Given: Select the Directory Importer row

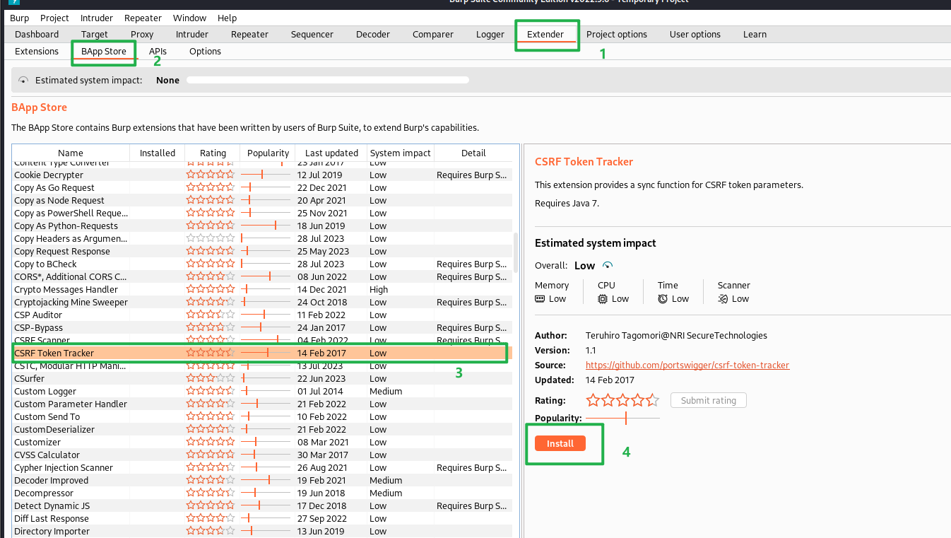Looking at the screenshot, I should [x=262, y=531].
